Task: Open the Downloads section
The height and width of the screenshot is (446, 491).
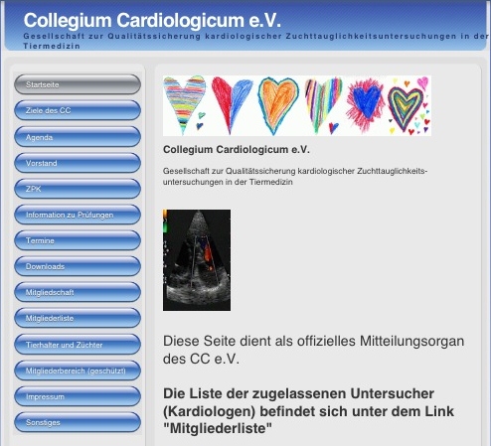Action: [x=78, y=266]
